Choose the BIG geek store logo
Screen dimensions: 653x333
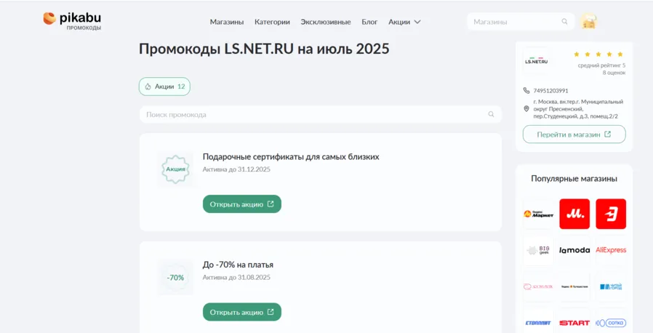click(538, 250)
